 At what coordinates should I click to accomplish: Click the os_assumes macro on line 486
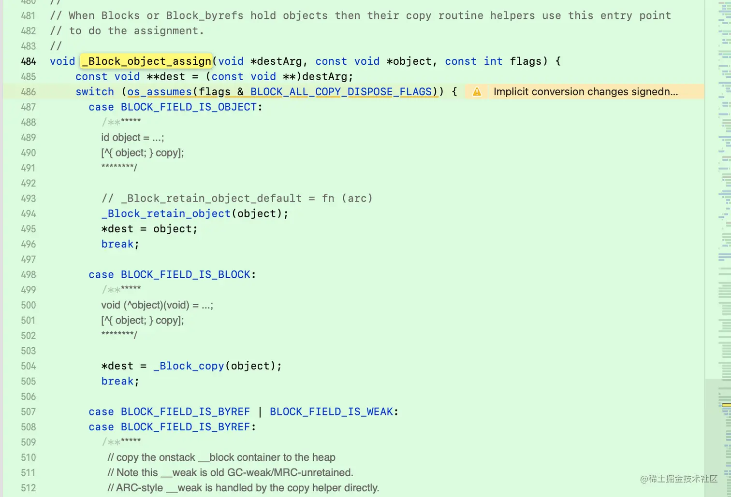[160, 92]
